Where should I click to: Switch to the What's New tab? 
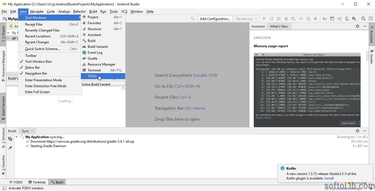click(x=279, y=26)
